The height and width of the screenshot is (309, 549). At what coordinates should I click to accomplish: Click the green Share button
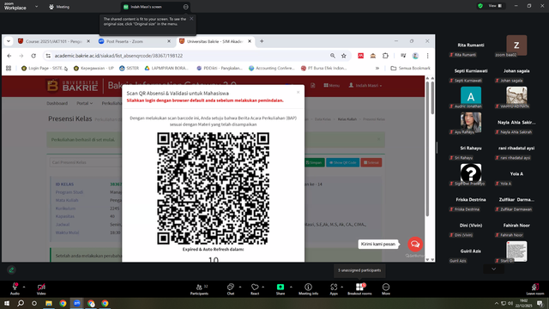(x=281, y=288)
